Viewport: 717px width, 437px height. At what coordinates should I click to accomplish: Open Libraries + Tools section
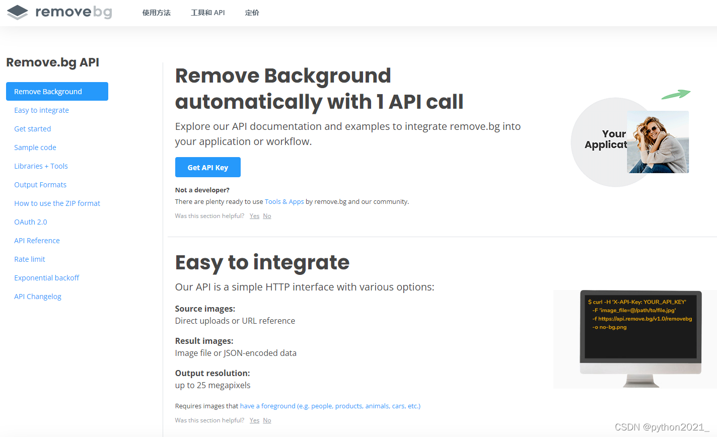click(x=41, y=166)
